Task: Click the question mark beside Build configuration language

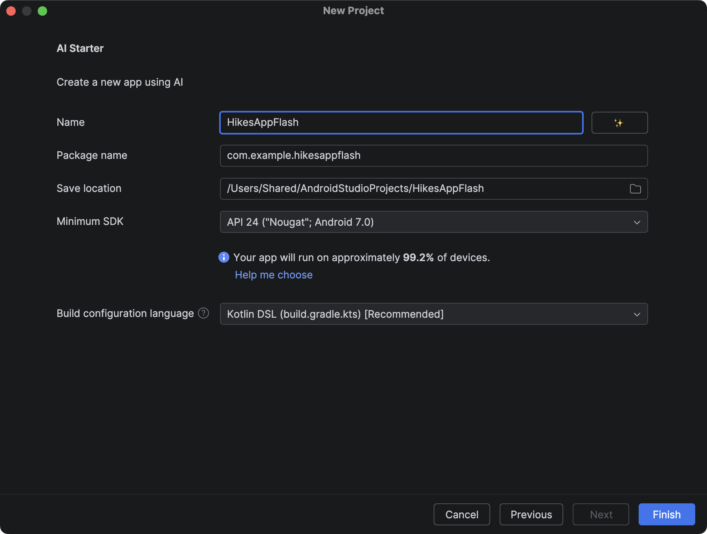Action: pos(203,313)
